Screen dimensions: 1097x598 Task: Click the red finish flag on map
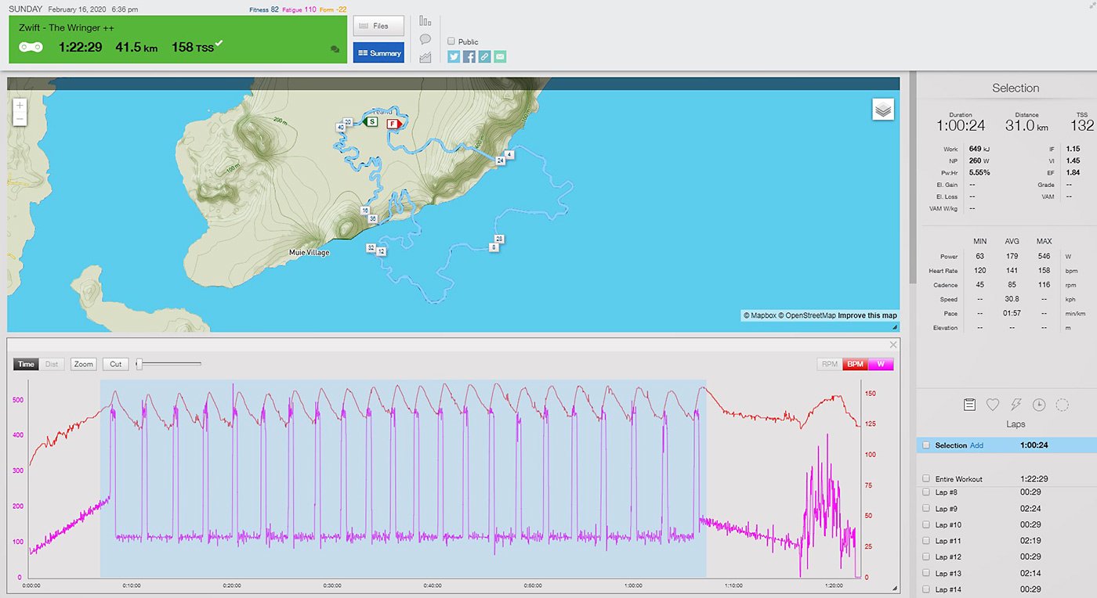(393, 124)
